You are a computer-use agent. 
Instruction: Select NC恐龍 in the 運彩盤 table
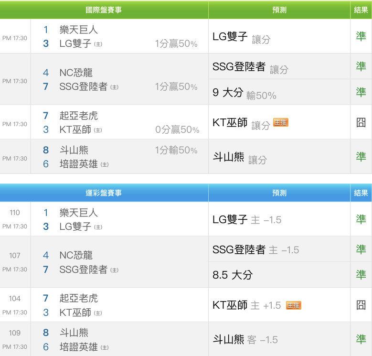[x=76, y=255]
